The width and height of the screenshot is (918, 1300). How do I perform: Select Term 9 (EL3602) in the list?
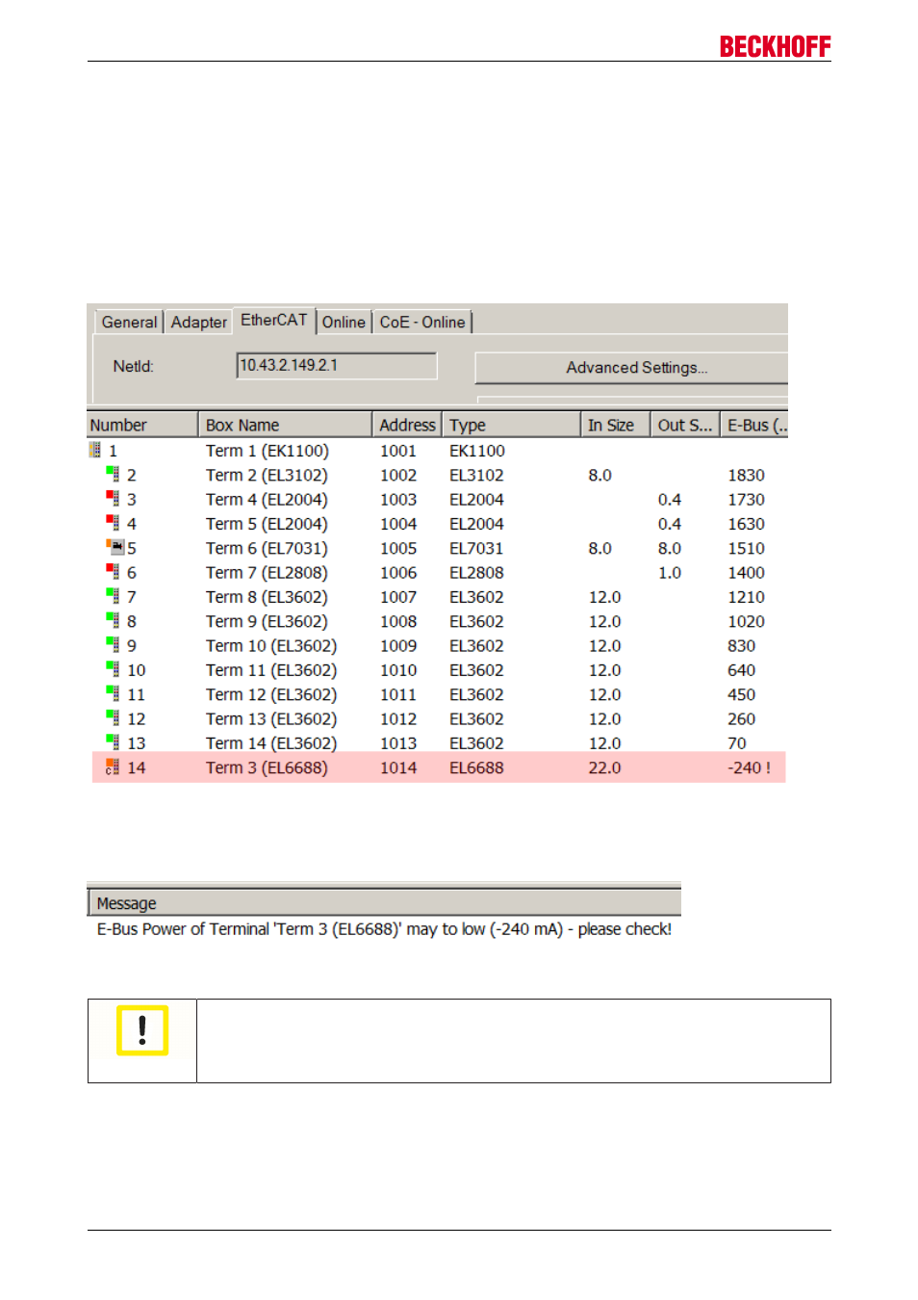(x=267, y=621)
